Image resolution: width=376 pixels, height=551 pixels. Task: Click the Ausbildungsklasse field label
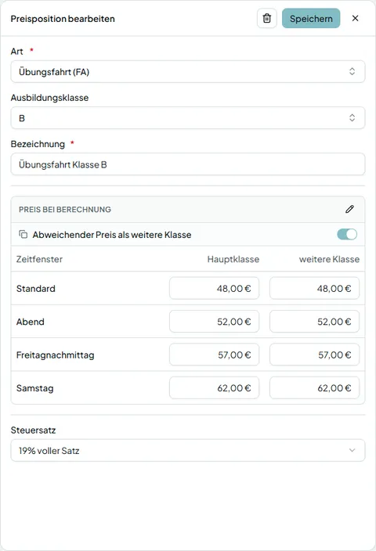coord(49,98)
